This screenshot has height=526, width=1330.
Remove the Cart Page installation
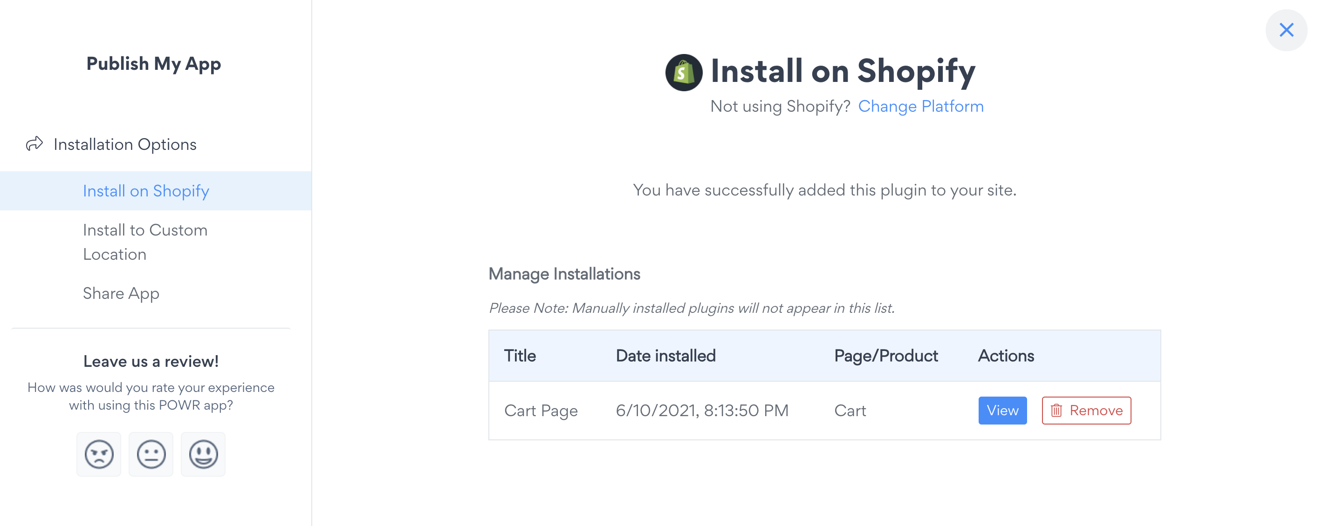point(1086,411)
